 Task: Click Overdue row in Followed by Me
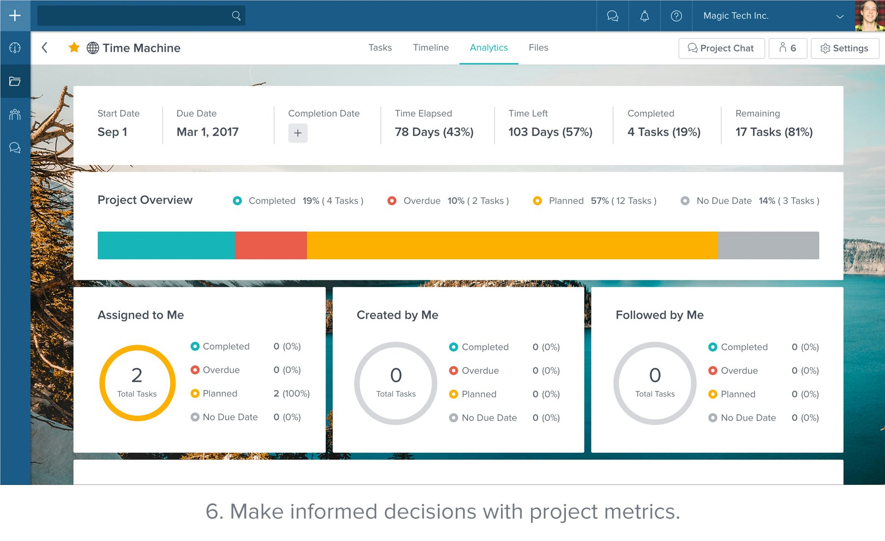[x=764, y=370]
